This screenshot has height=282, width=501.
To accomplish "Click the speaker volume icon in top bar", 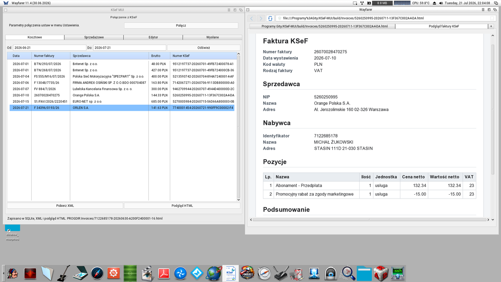I will click(441, 3).
